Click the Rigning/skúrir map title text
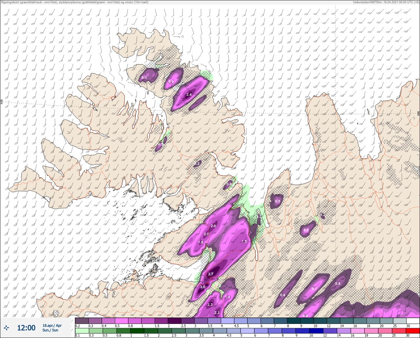 pyautogui.click(x=75, y=2)
